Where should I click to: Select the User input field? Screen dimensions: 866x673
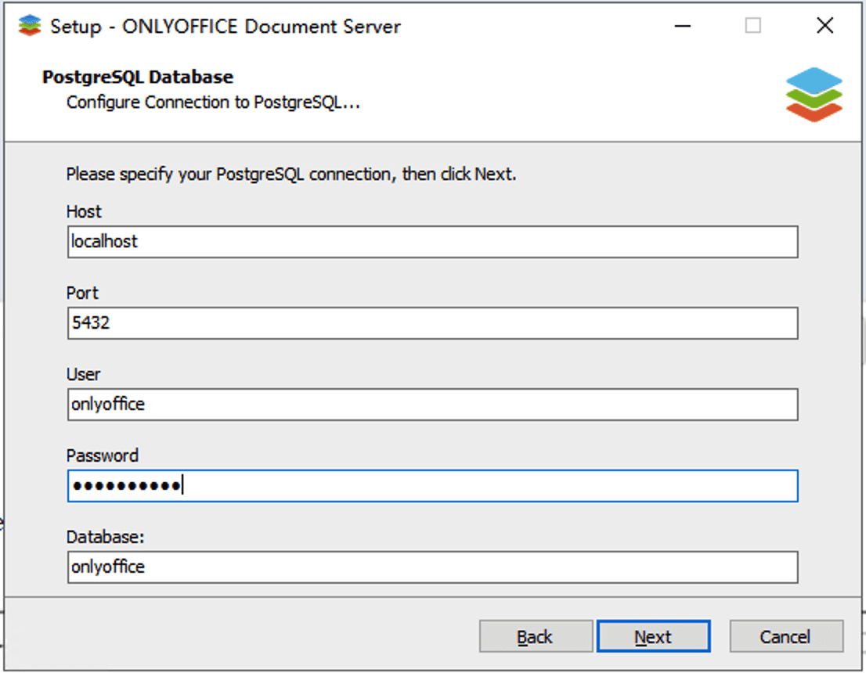[432, 405]
